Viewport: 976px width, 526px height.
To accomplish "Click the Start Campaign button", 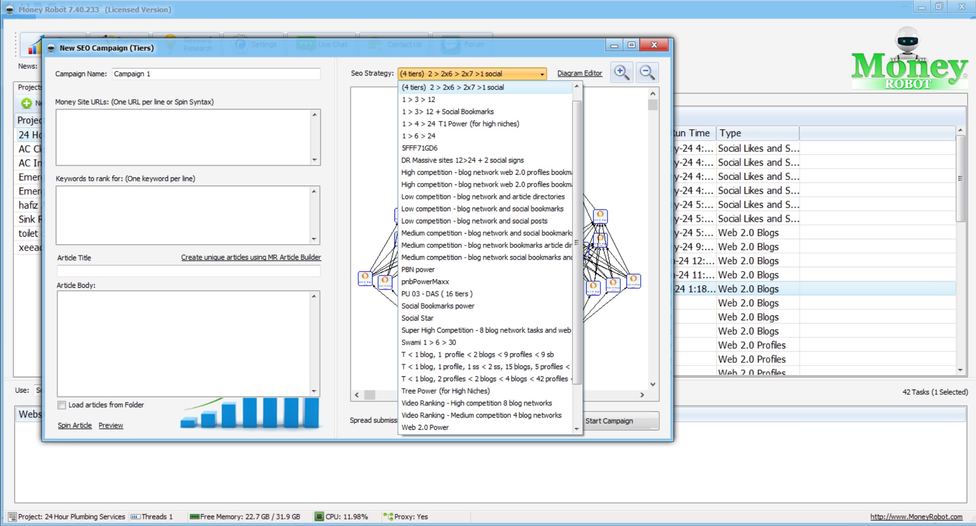I will point(621,421).
